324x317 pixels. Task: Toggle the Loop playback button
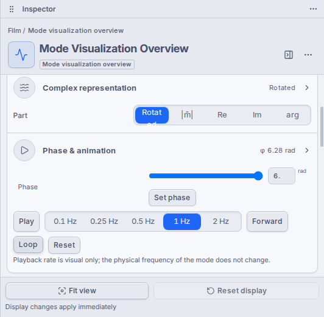[x=28, y=245]
